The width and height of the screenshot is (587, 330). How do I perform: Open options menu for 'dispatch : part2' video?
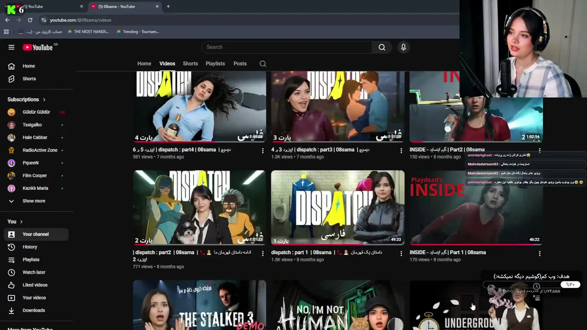click(263, 253)
